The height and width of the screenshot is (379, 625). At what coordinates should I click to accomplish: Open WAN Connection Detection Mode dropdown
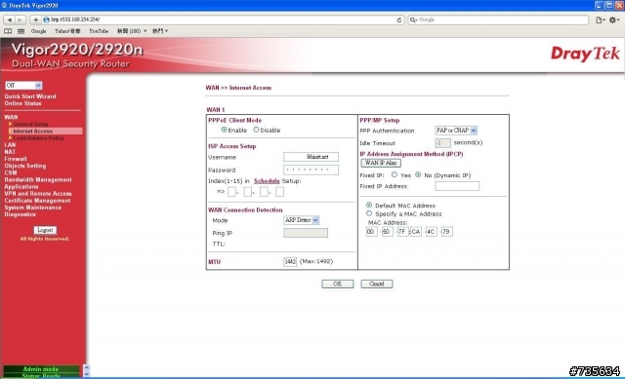click(302, 220)
